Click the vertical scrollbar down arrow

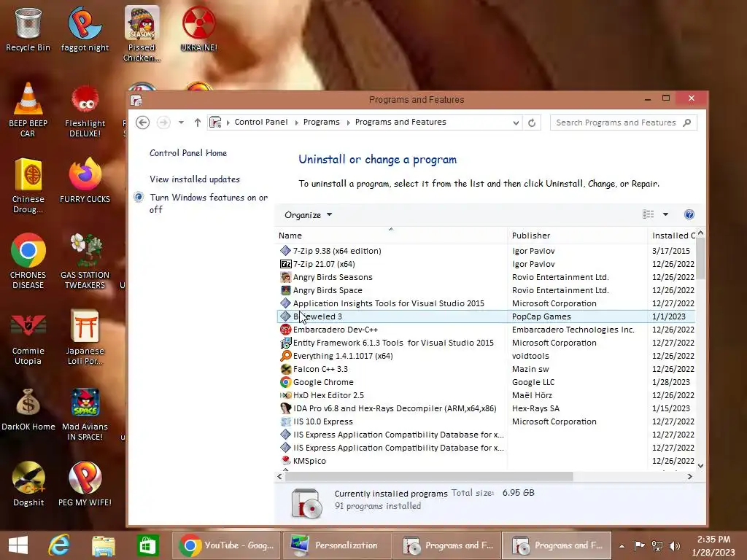click(x=700, y=465)
